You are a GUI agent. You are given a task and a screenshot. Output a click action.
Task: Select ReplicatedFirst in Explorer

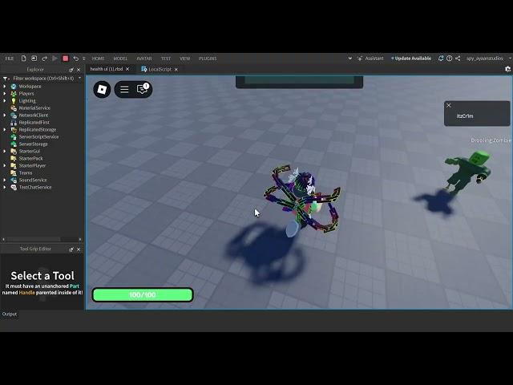[34, 123]
